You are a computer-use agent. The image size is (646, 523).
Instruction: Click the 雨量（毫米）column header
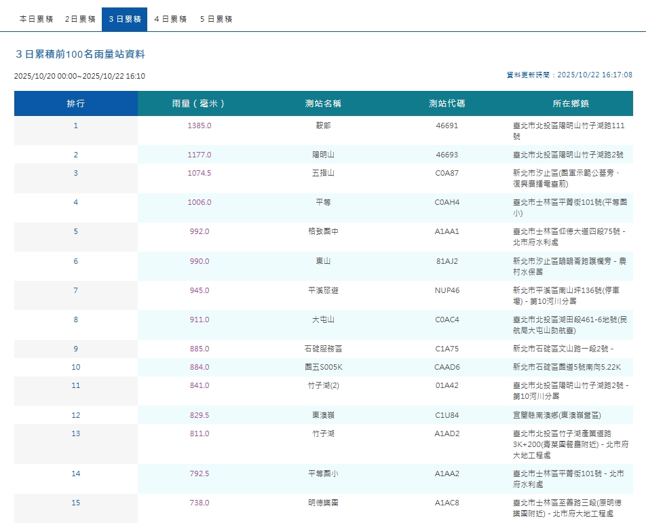pyautogui.click(x=199, y=103)
